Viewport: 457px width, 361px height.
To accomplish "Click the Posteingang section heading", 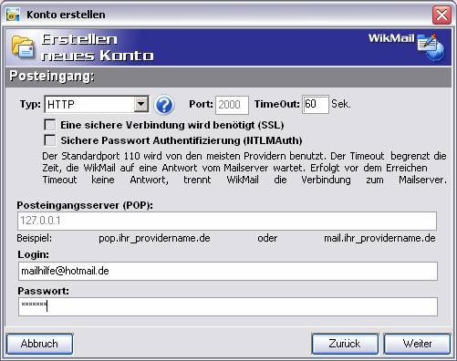I will click(x=52, y=76).
